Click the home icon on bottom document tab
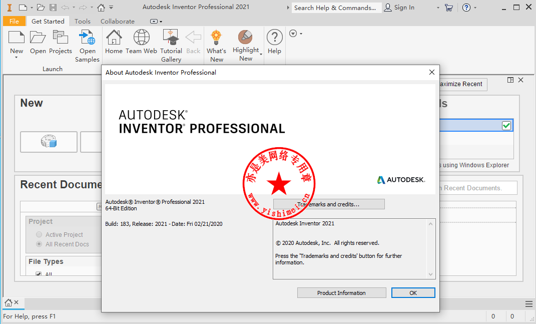Image resolution: width=536 pixels, height=324 pixels. tap(8, 302)
